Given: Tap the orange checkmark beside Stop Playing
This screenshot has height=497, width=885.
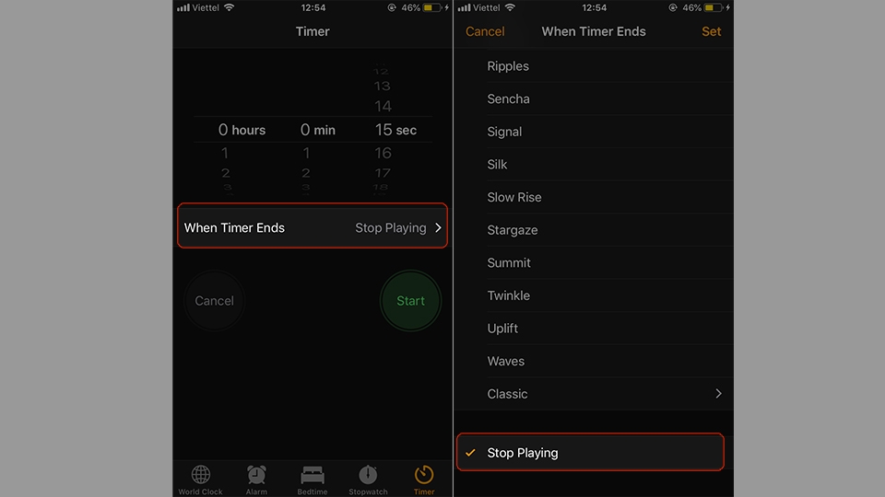Looking at the screenshot, I should [470, 453].
